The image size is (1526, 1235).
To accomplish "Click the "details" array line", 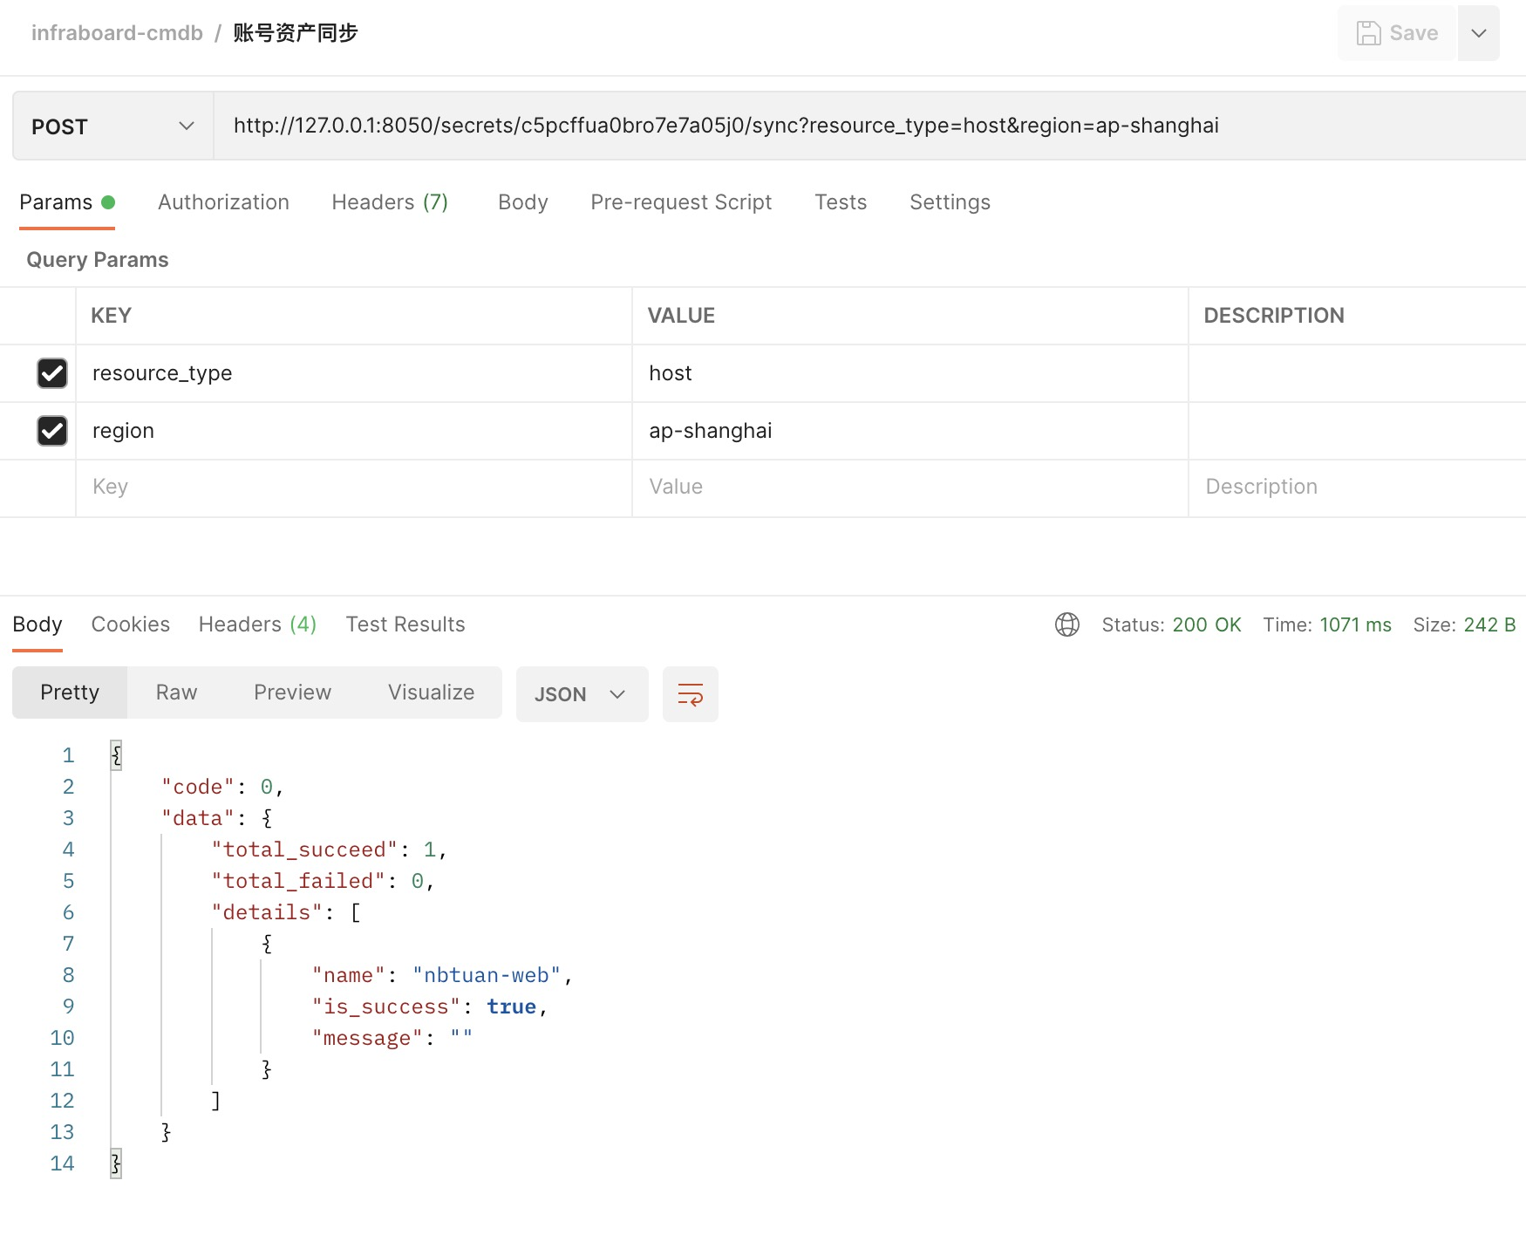I will pyautogui.click(x=286, y=912).
